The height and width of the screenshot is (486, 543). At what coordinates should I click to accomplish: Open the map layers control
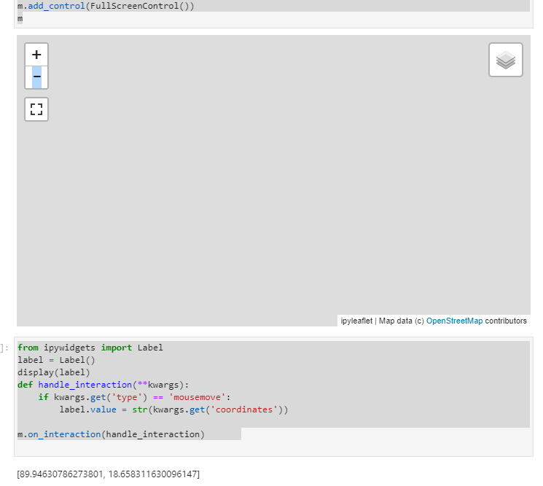(506, 60)
